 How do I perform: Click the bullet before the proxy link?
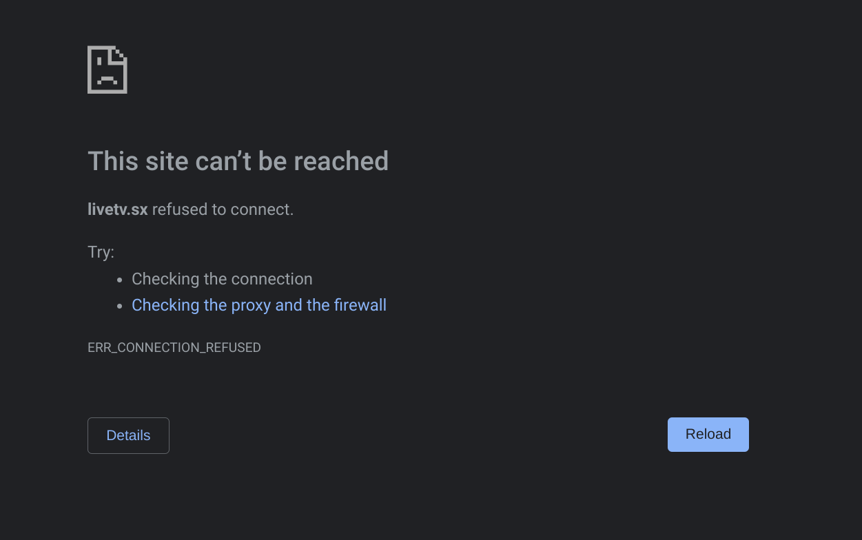point(119,306)
